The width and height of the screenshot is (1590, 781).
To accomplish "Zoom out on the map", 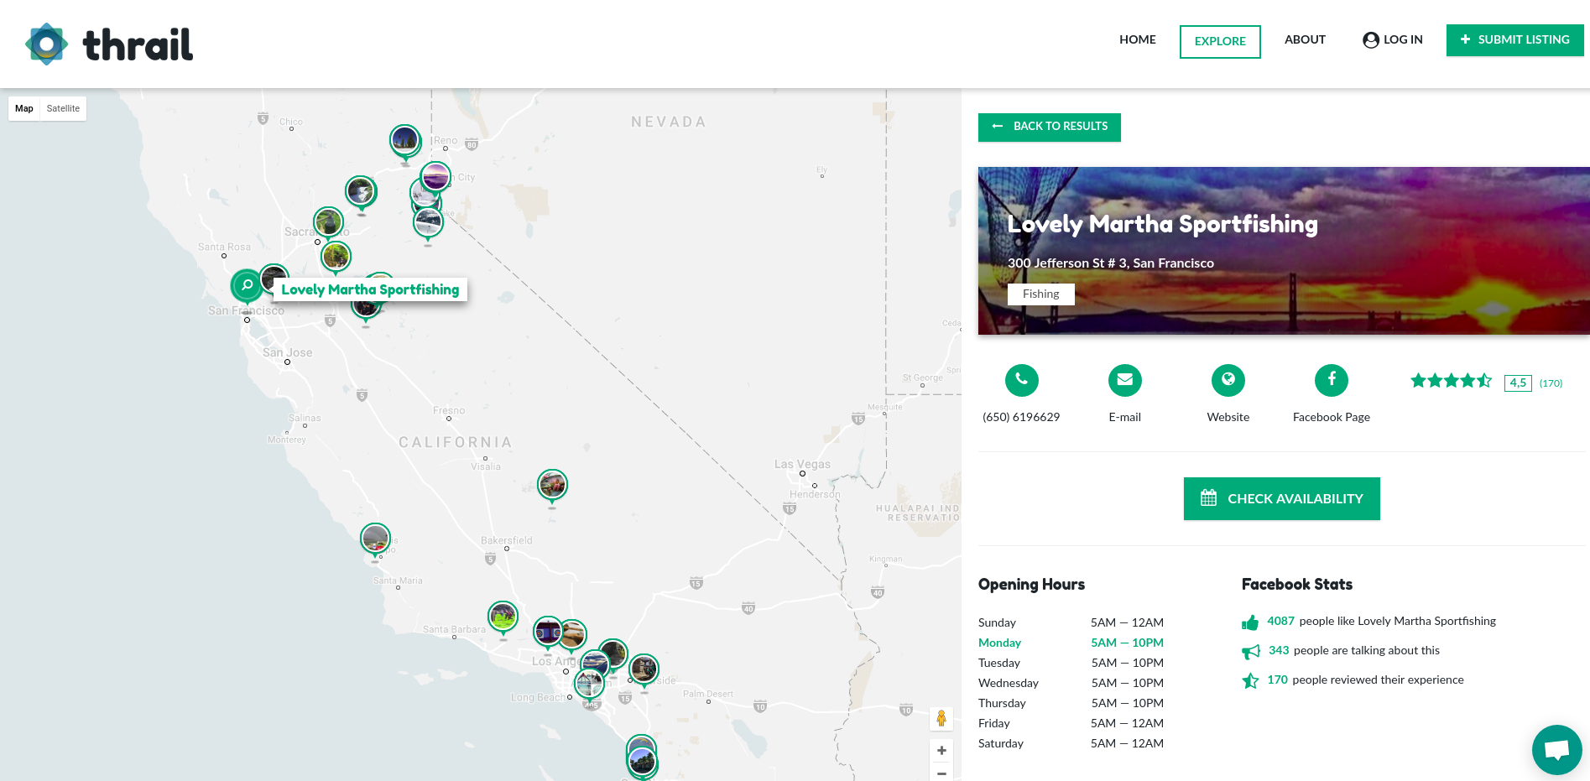I will click(x=941, y=773).
